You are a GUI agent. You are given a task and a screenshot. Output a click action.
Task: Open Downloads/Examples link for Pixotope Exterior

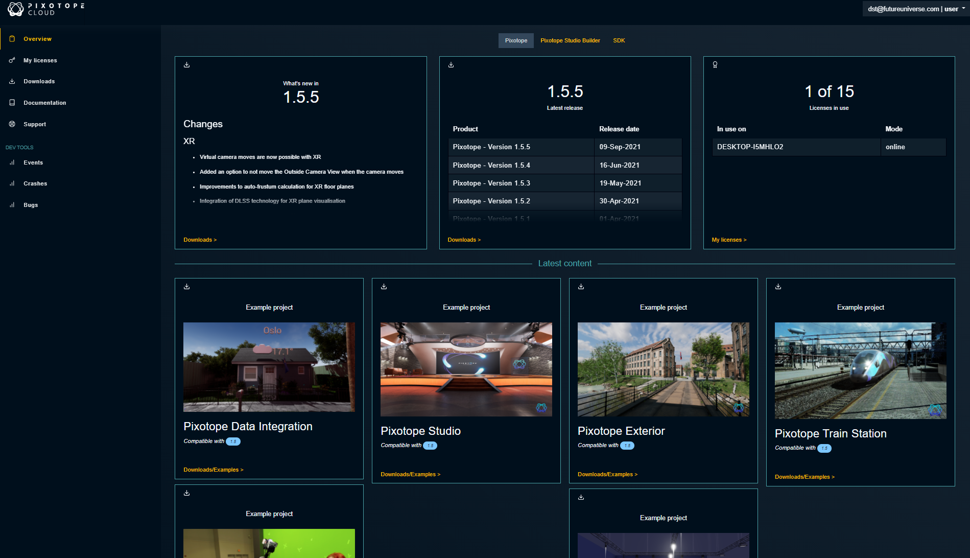[608, 474]
